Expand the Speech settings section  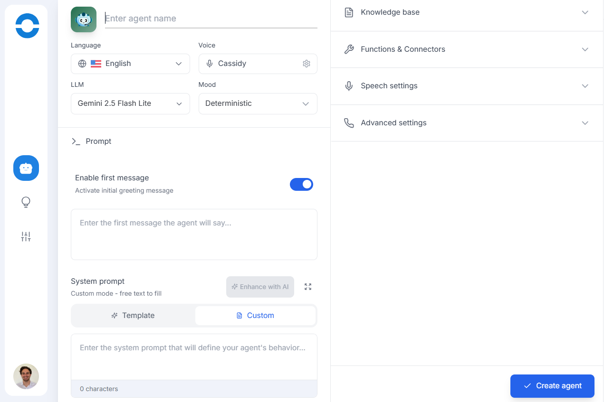coord(467,86)
